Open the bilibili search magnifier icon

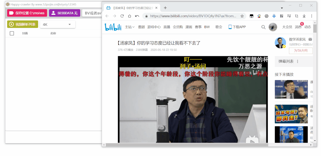tap(263, 27)
